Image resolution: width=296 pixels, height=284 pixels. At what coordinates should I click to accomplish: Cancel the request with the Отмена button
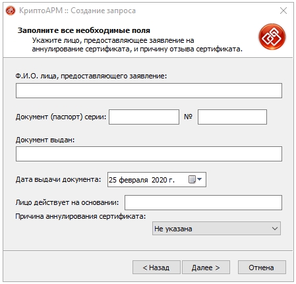tap(262, 268)
